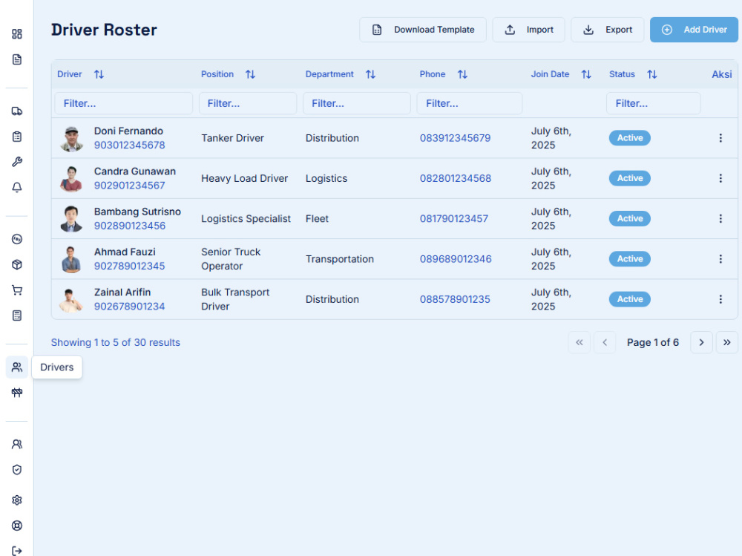This screenshot has width=742, height=556.
Task: Focus the Phone filter field
Action: 470,103
